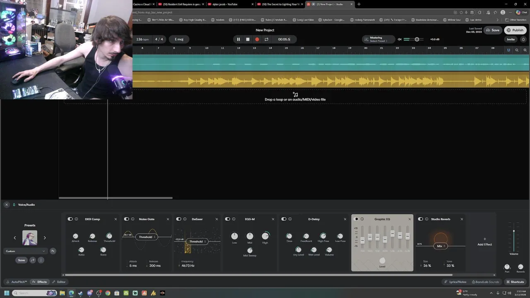Toggle Studio Reverb effect on/off
Screen dimensions: 530x298
(x=420, y=219)
